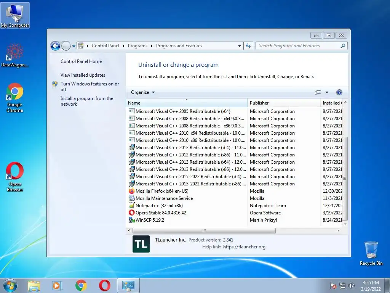Click the vertical scrollbar thumb

tap(345, 179)
